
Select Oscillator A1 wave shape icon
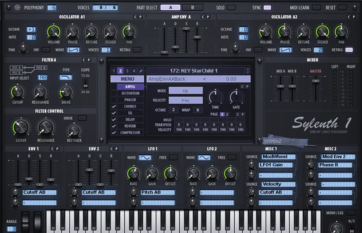[74, 50]
